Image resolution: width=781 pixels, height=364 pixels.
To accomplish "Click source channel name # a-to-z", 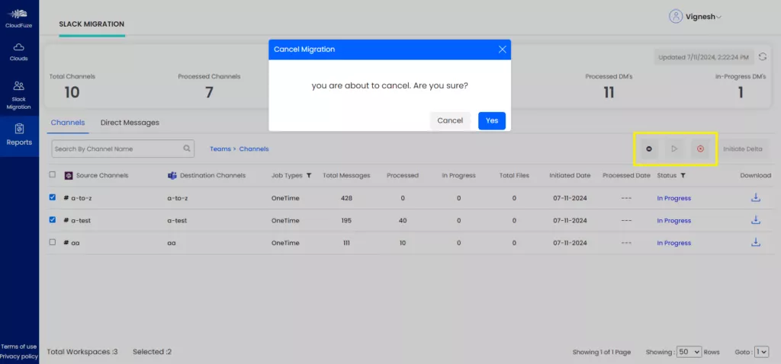I will (x=78, y=198).
